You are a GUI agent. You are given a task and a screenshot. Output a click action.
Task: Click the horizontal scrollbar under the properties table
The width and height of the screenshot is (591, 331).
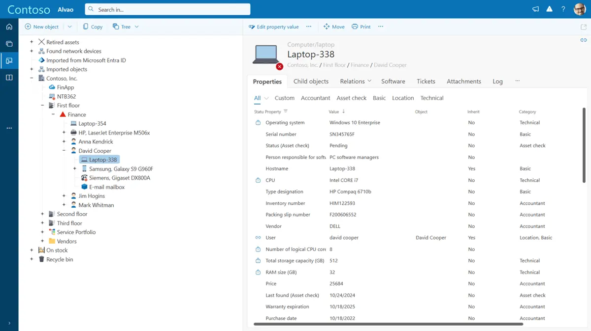pos(388,324)
